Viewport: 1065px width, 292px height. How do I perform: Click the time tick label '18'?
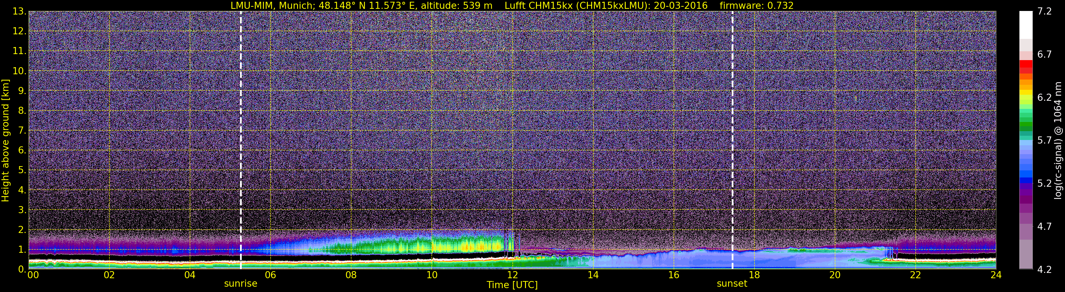pos(754,275)
